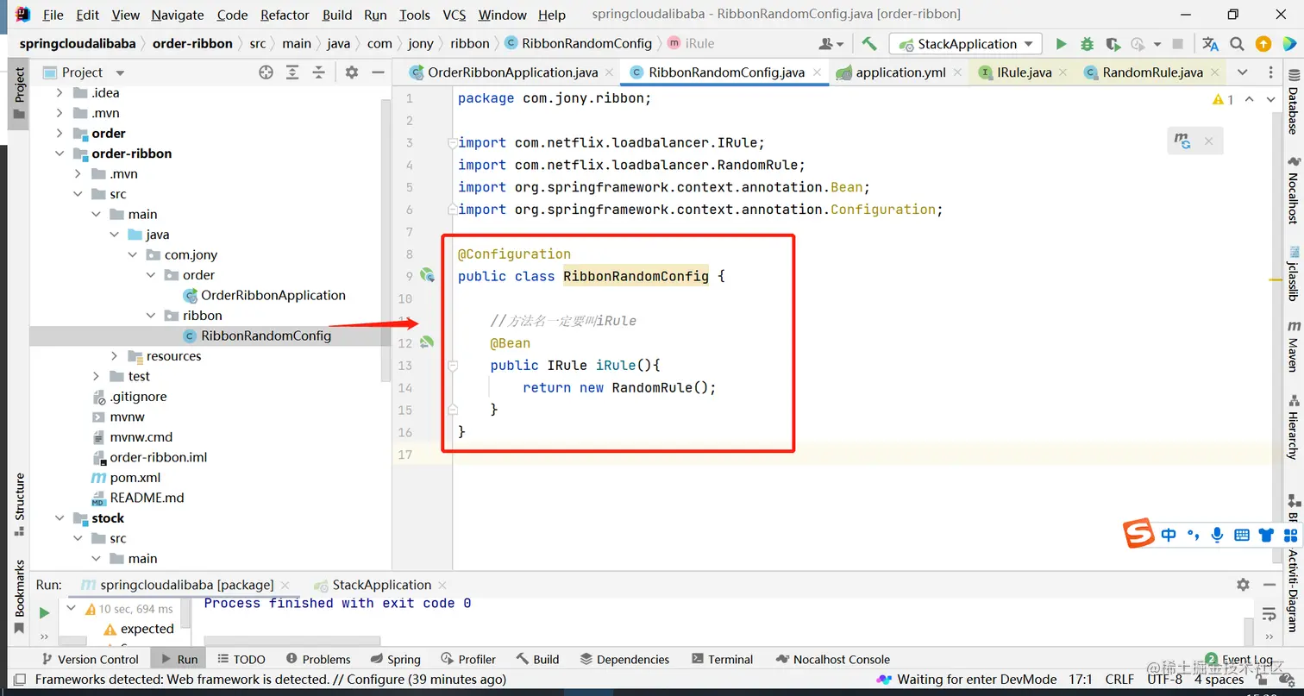Toggle Chinese/English input mode on Sogou bar
This screenshot has width=1304, height=696.
click(1169, 535)
